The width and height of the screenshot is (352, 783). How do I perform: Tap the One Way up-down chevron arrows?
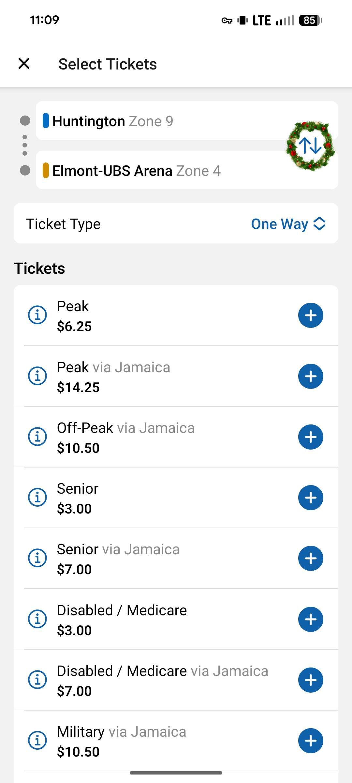(319, 224)
